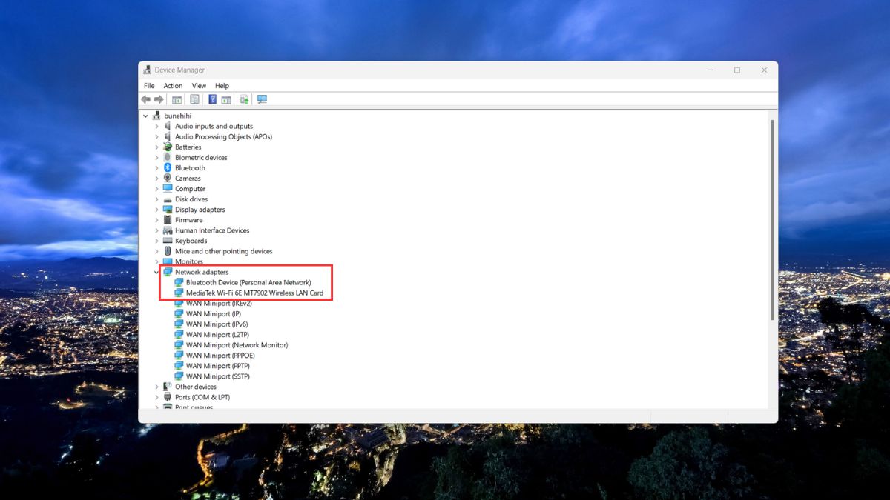
Task: Click the speaker icon beside Audio inputs and outputs
Action: coord(168,127)
